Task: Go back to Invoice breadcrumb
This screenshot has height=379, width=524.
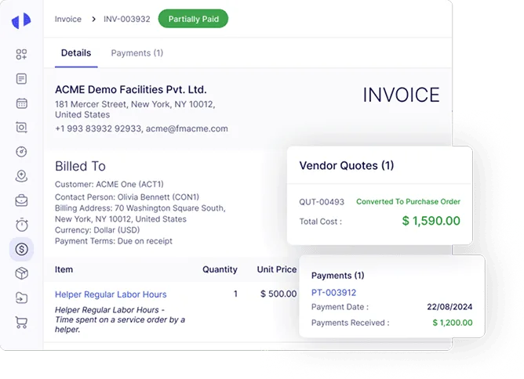Action: 68,19
